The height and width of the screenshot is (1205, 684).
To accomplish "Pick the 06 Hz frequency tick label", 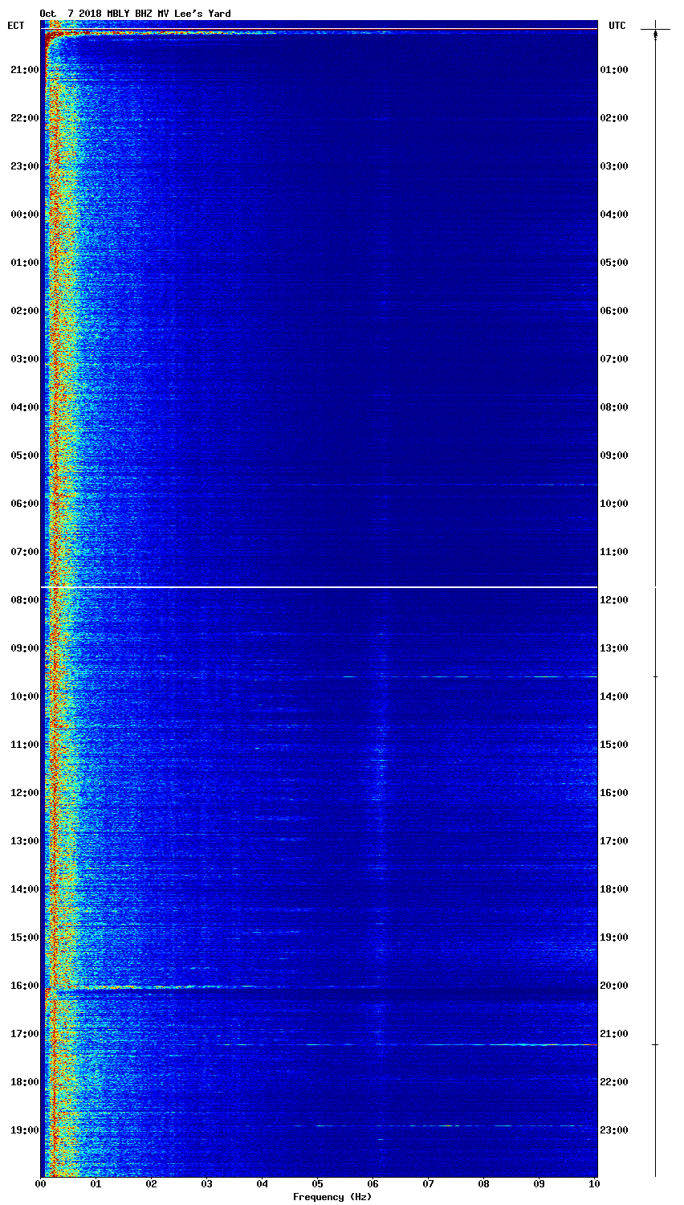I will 373,1184.
